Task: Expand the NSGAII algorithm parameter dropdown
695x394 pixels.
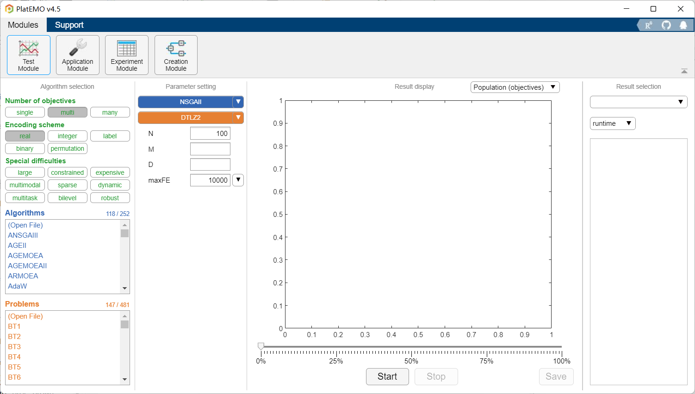Action: point(238,102)
